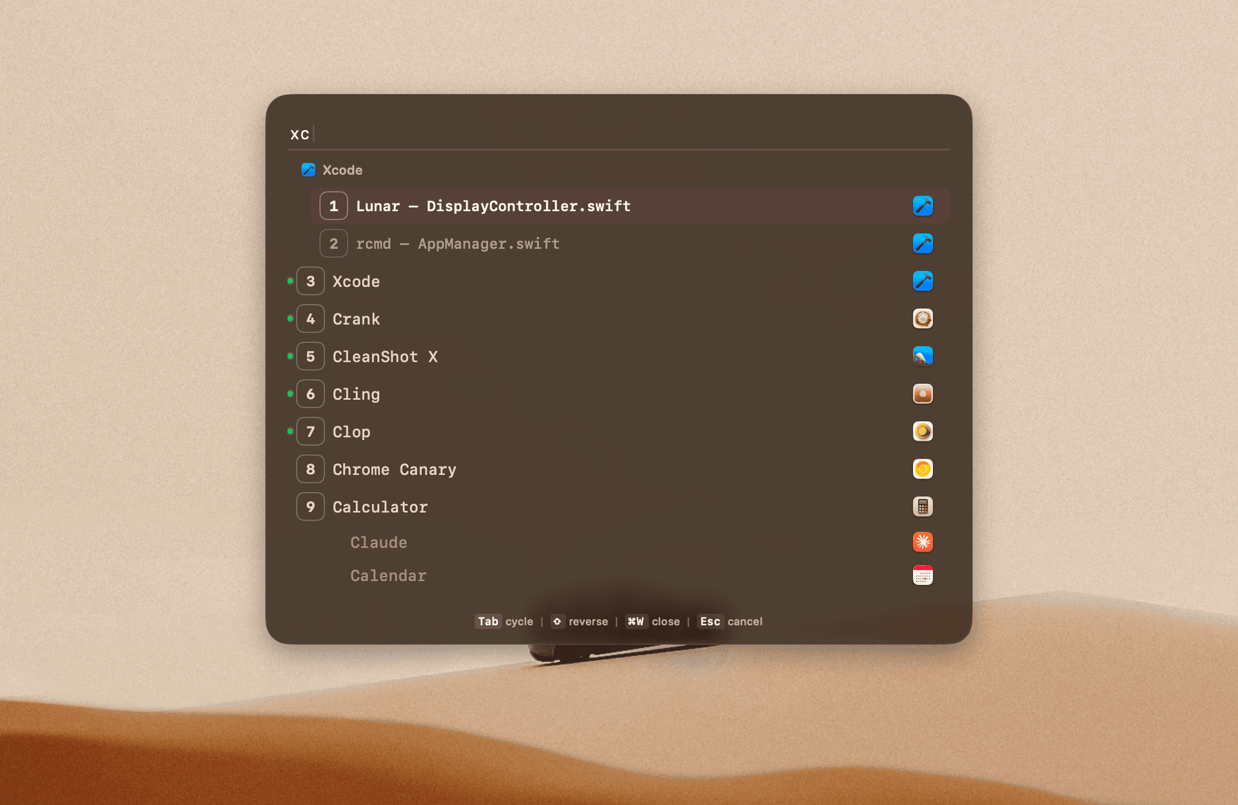Image resolution: width=1238 pixels, height=805 pixels.
Task: Click the Crank gear app icon
Action: tap(923, 319)
